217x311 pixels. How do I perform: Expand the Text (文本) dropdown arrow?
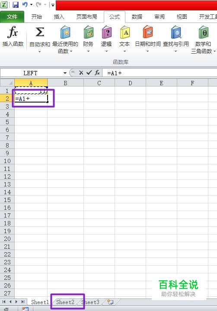[124, 51]
